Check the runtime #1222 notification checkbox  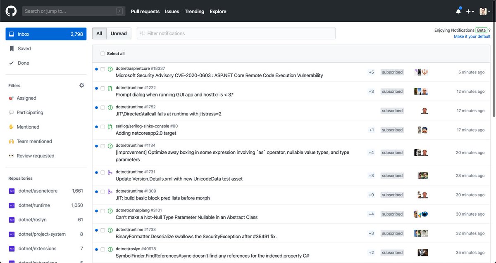(x=103, y=88)
